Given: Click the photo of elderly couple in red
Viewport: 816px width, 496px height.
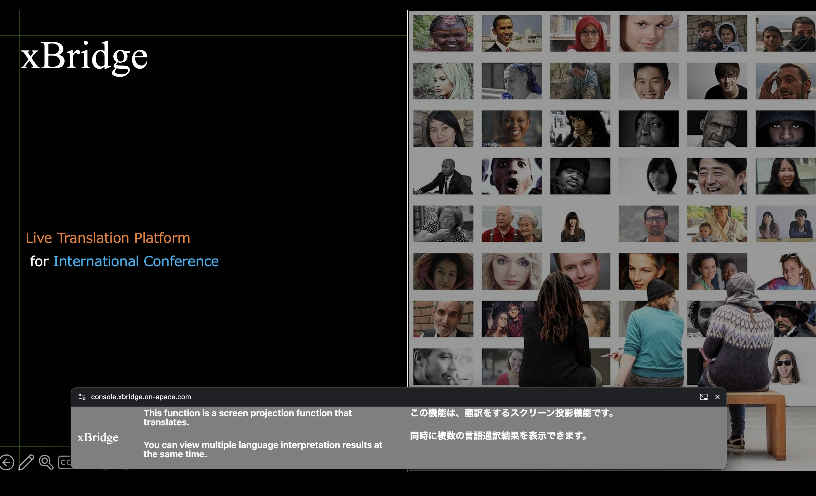Looking at the screenshot, I should point(511,224).
